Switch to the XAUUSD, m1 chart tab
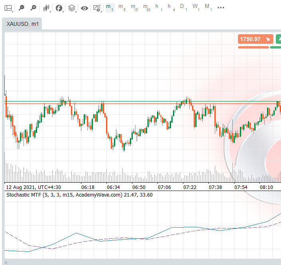The image size is (281, 265). (x=22, y=24)
